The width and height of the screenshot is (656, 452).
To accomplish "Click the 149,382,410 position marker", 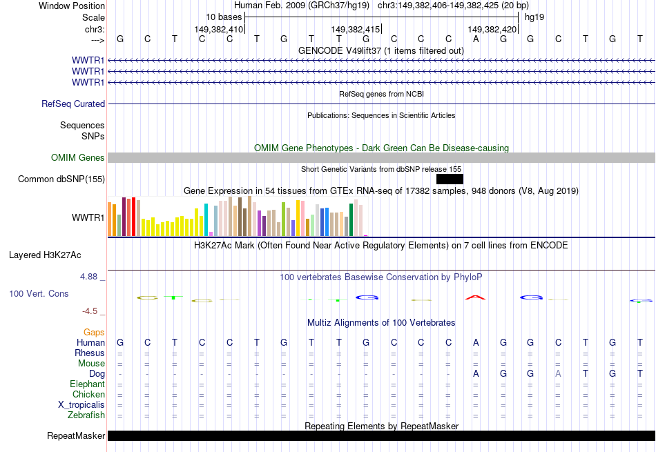I will pos(219,29).
